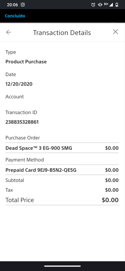This screenshot has height=271, width=125.
Task: Tap the Concluído link
Action: pyautogui.click(x=15, y=16)
